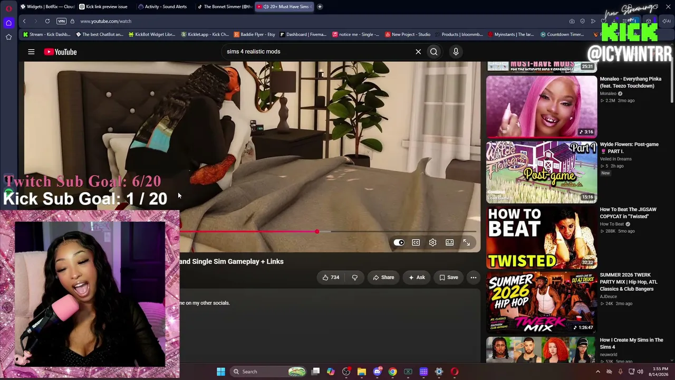Viewport: 675px width, 380px height.
Task: Open The best ChatBot bookmark
Action: pos(100,35)
